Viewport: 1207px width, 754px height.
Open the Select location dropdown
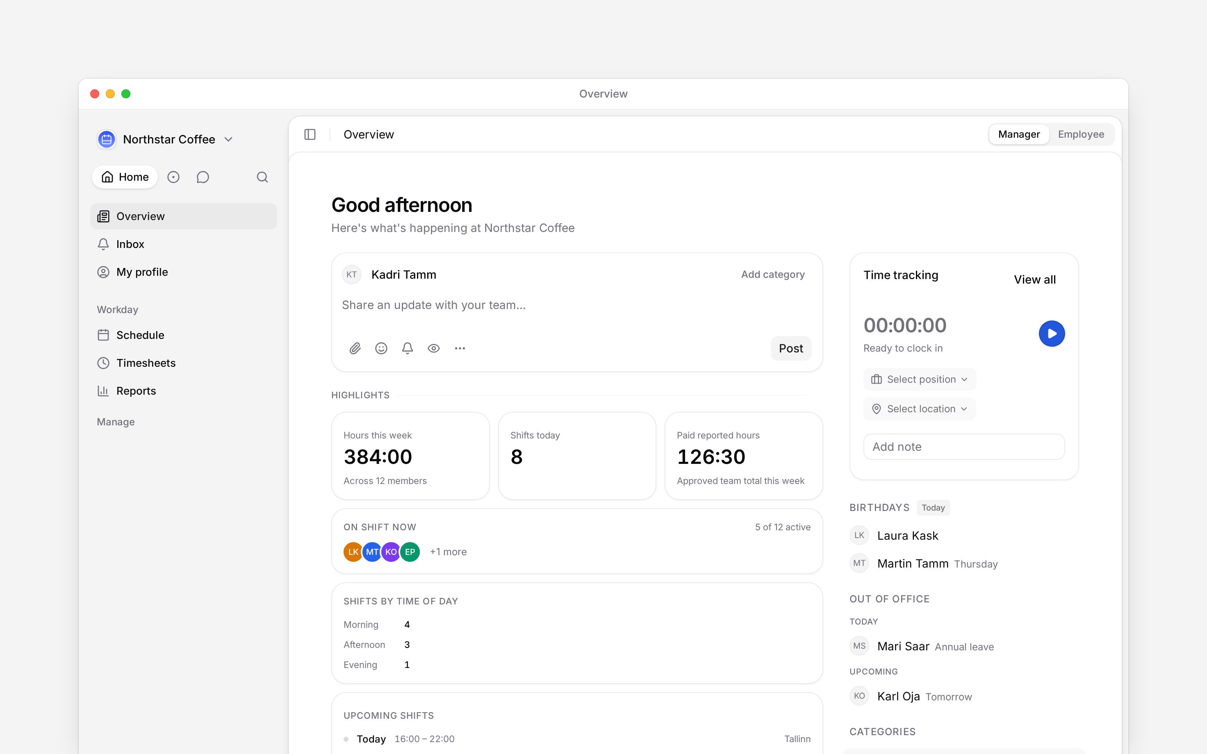(920, 409)
